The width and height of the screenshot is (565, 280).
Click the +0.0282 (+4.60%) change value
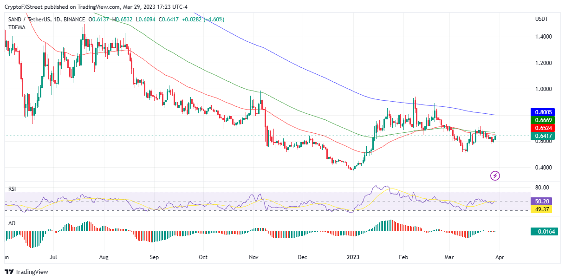(204, 20)
